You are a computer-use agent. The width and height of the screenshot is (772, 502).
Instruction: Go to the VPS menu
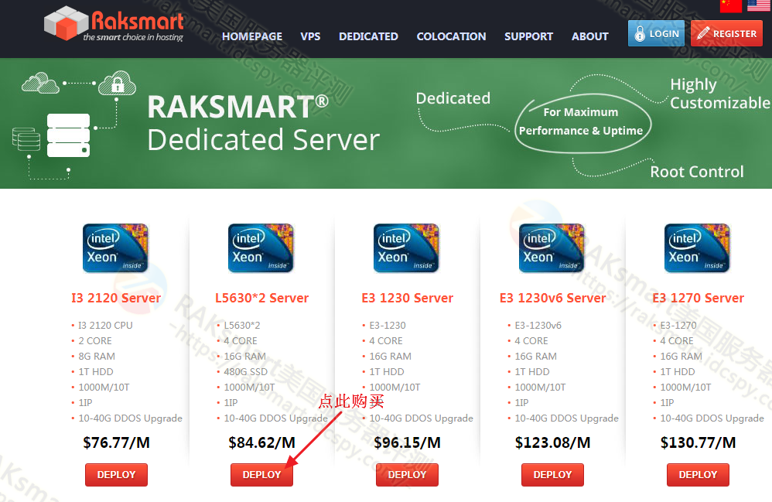310,36
